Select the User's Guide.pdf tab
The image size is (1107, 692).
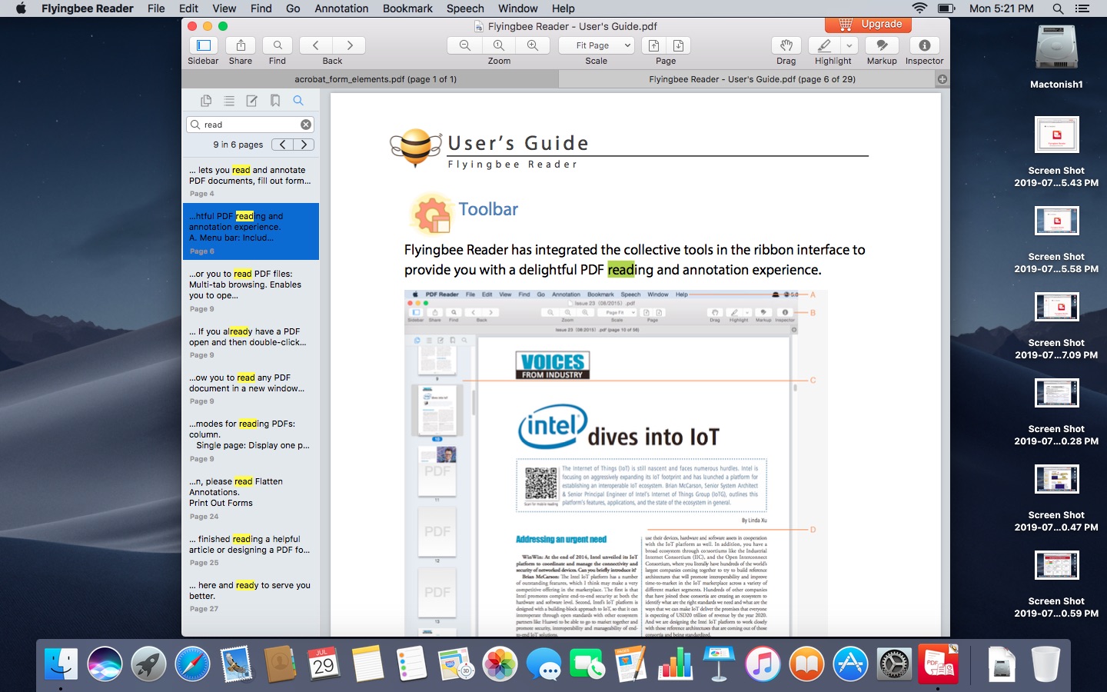pyautogui.click(x=752, y=79)
